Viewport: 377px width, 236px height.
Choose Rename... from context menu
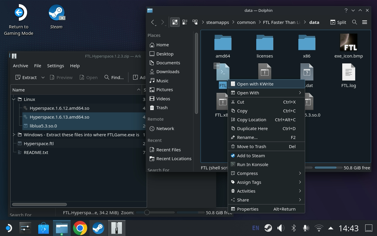tap(266, 137)
